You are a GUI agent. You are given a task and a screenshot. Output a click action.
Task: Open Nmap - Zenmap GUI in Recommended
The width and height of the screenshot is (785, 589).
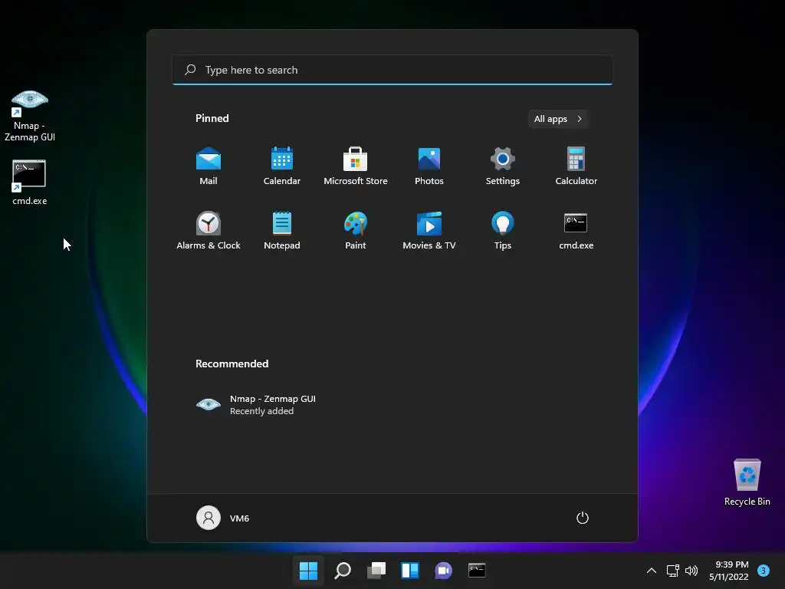click(256, 405)
